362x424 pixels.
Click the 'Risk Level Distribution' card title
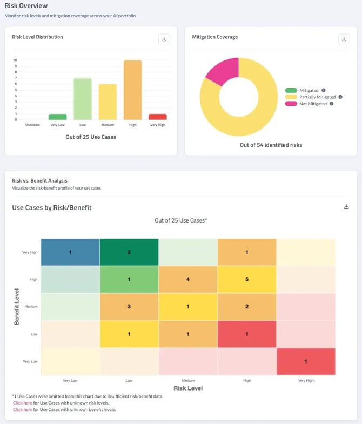(x=37, y=37)
